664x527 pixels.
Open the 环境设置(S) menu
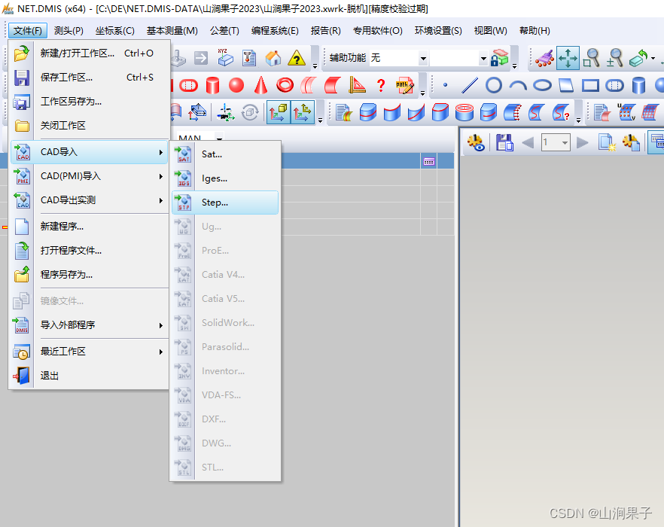[x=438, y=31]
